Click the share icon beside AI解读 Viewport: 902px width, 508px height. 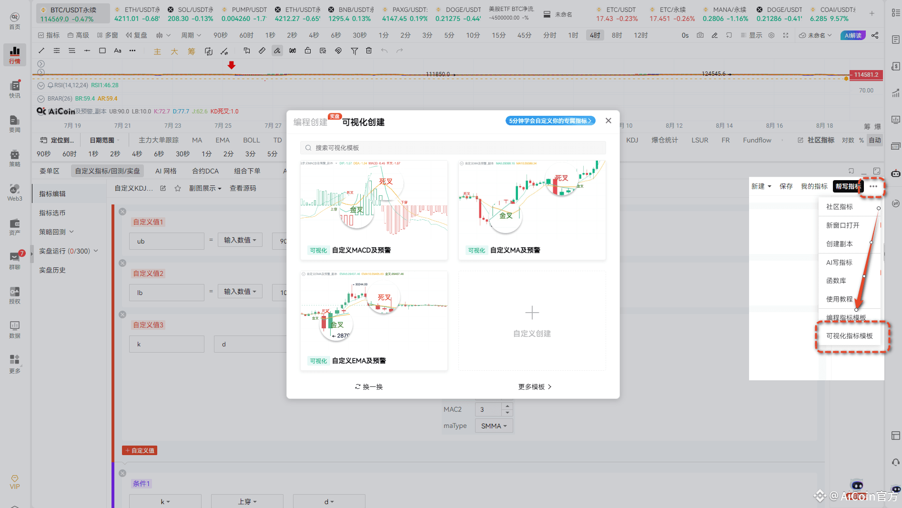[875, 35]
